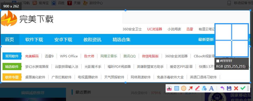Switch to the 安卓下载 tab

click(x=63, y=39)
